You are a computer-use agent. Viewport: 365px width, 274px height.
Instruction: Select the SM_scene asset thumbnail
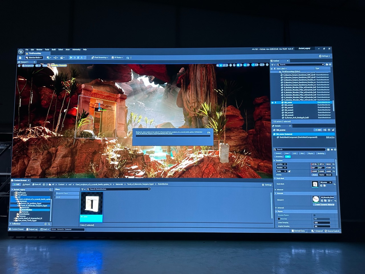[x=91, y=207]
